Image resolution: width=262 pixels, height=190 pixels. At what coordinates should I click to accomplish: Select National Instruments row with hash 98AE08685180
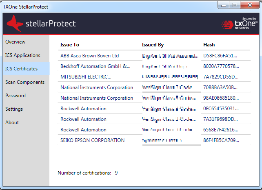click(x=154, y=98)
